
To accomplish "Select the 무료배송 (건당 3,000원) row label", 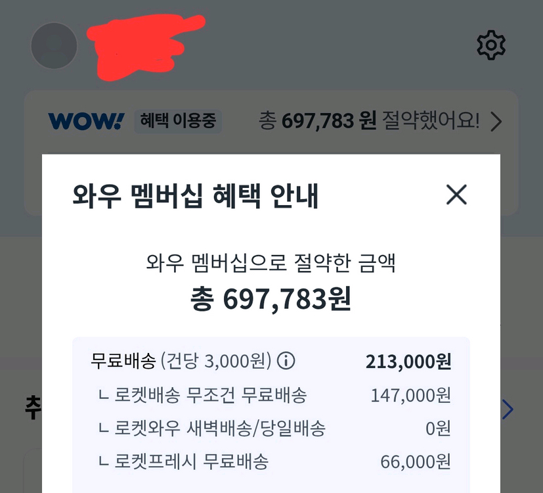I will [181, 361].
